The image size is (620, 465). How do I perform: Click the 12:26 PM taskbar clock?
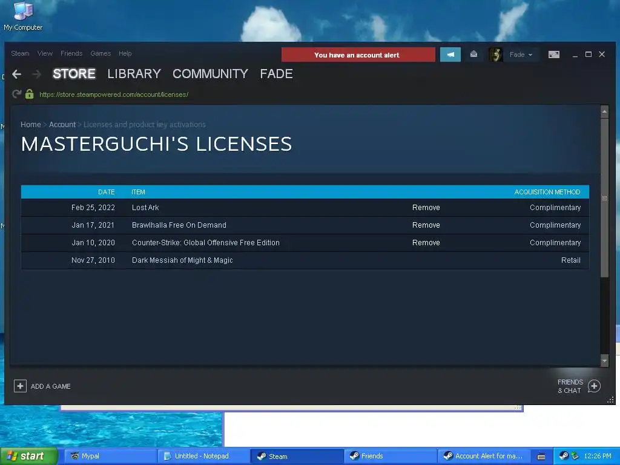(598, 456)
